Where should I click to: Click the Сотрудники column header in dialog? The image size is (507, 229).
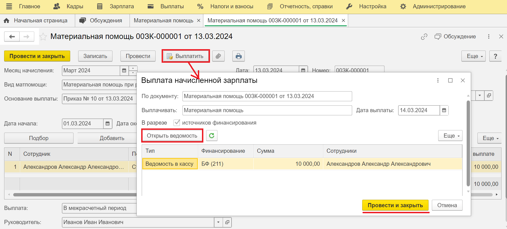click(x=392, y=151)
